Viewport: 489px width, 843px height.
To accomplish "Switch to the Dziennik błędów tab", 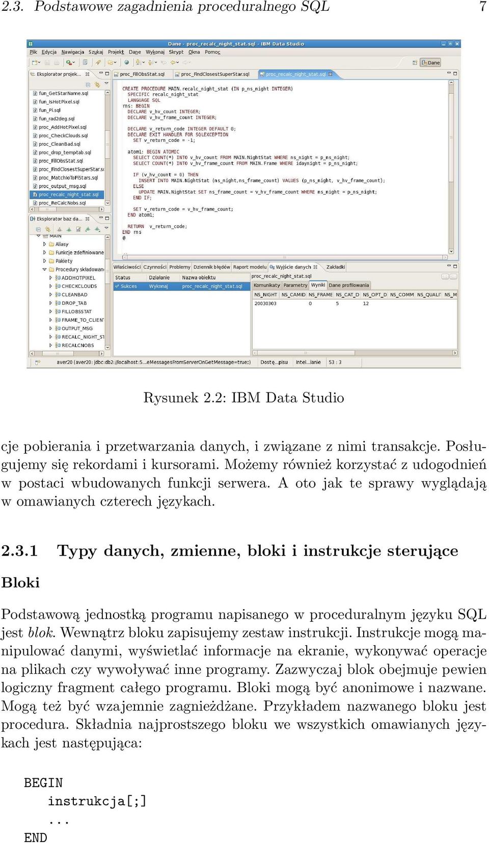I will 212,267.
